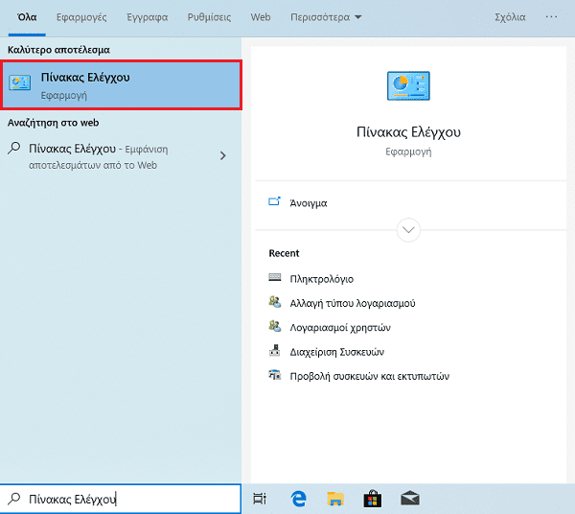Viewport: 575px width, 514px height.
Task: Click the Device Manager icon beside Διαχείριση Συσκευών
Action: pyautogui.click(x=275, y=351)
